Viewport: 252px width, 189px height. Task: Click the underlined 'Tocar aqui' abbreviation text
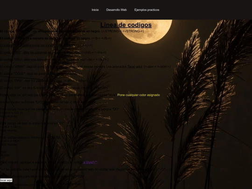point(135,67)
